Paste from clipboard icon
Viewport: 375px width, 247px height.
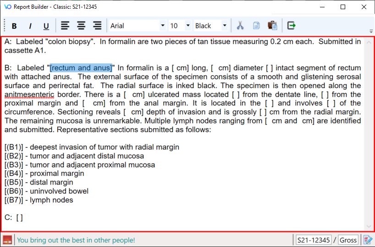272,25
